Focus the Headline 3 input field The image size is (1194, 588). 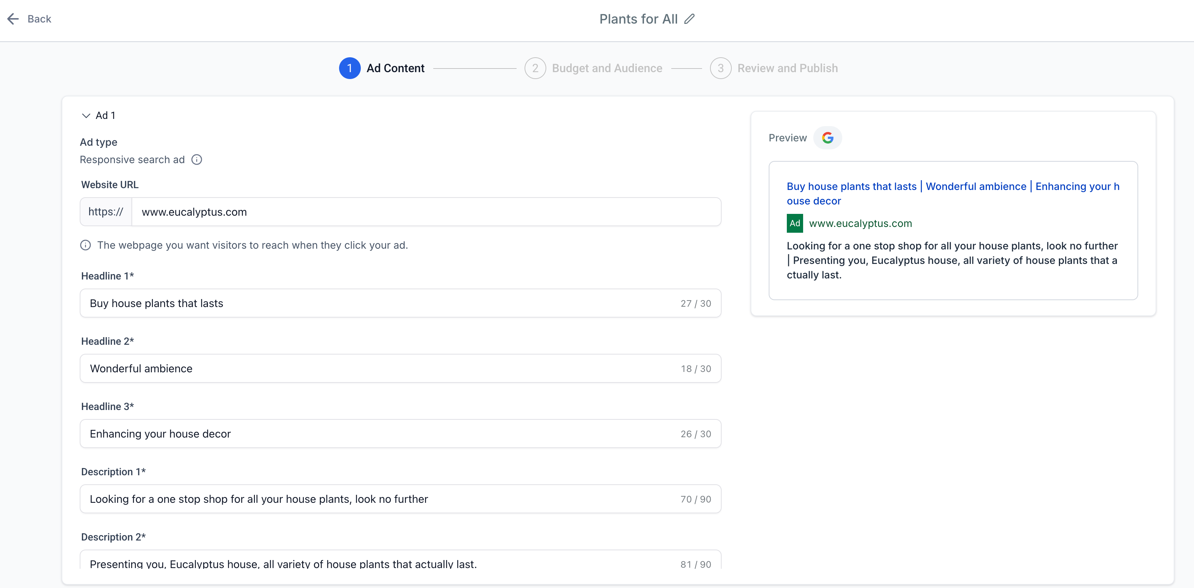[400, 434]
